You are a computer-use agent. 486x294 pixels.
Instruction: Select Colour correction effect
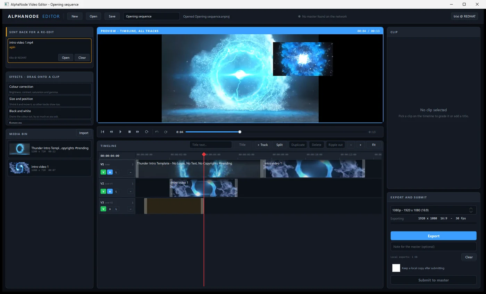[x=50, y=89]
